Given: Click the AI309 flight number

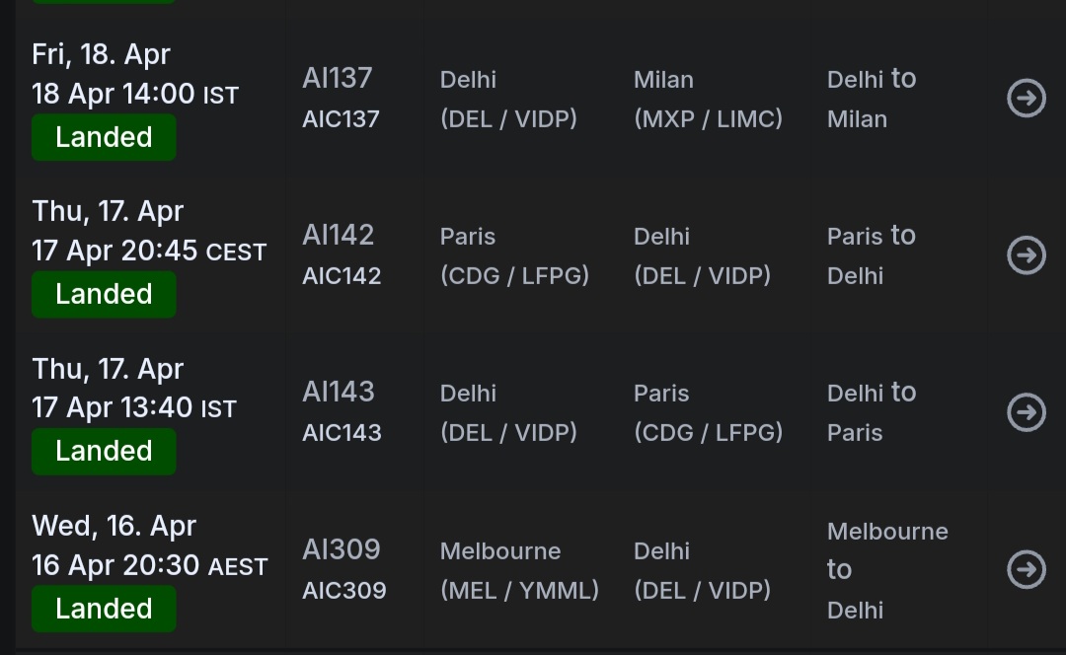Looking at the screenshot, I should click(342, 548).
